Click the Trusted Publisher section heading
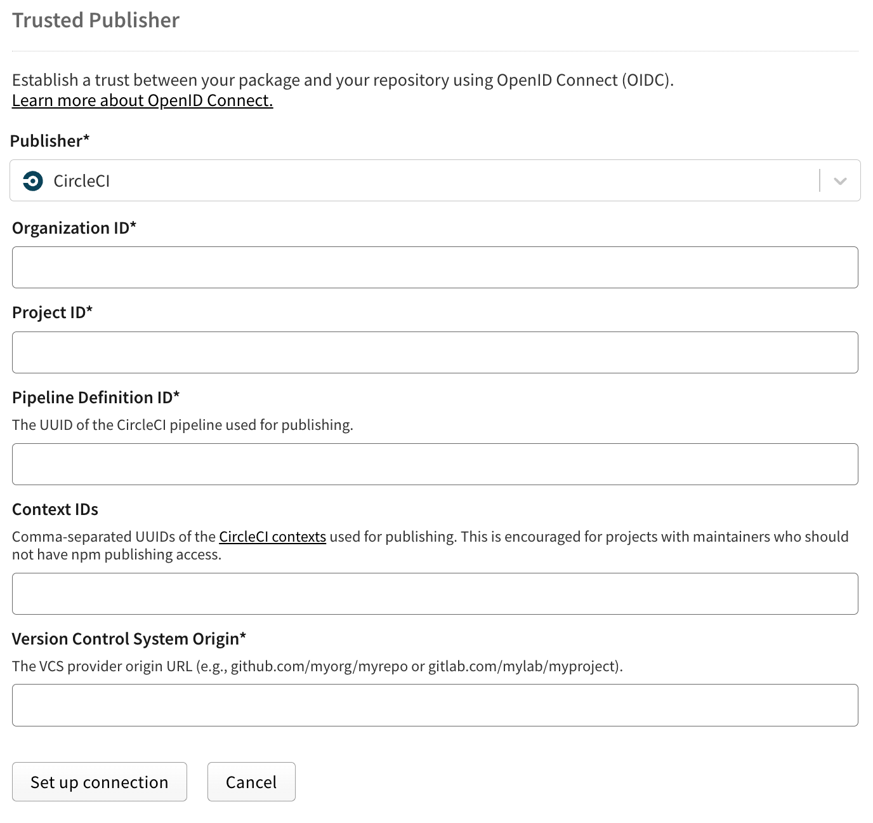The image size is (873, 823). pos(96,20)
